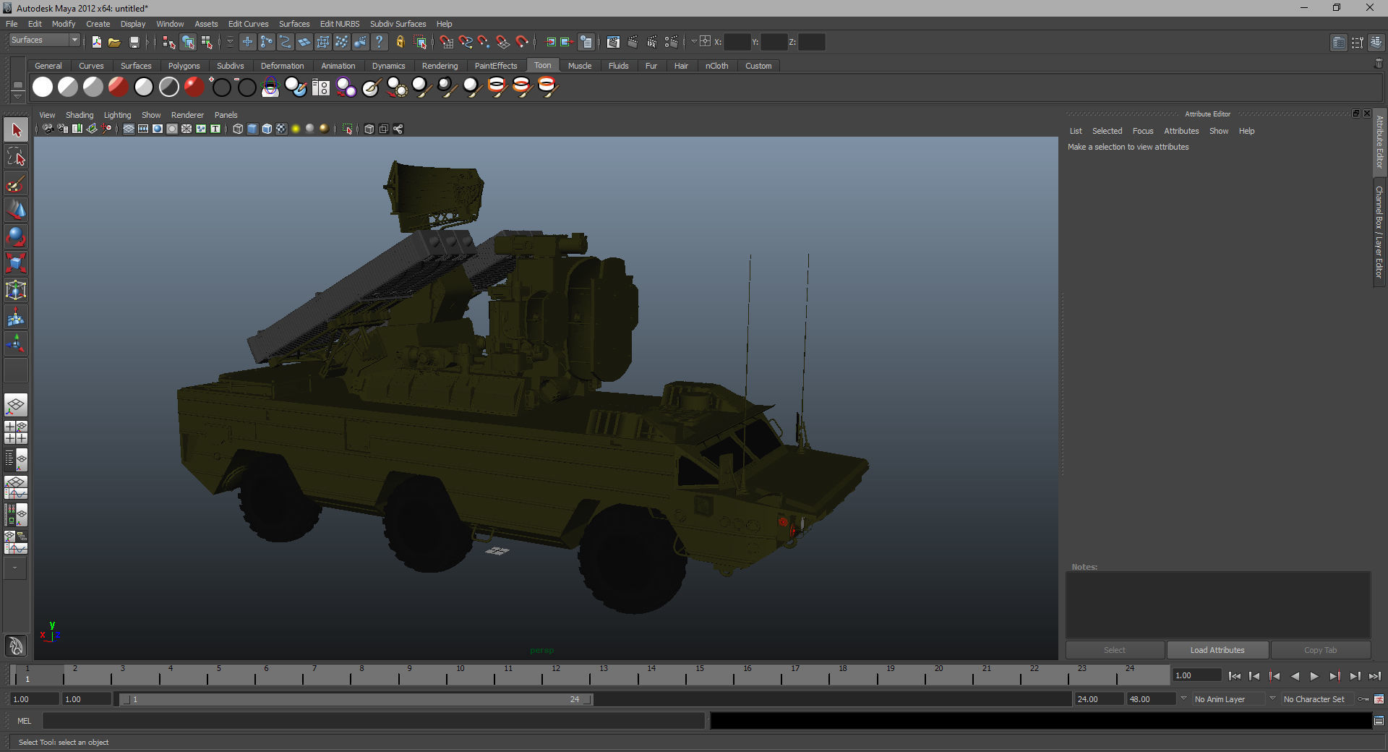Click the Notes text area

(x=1217, y=604)
